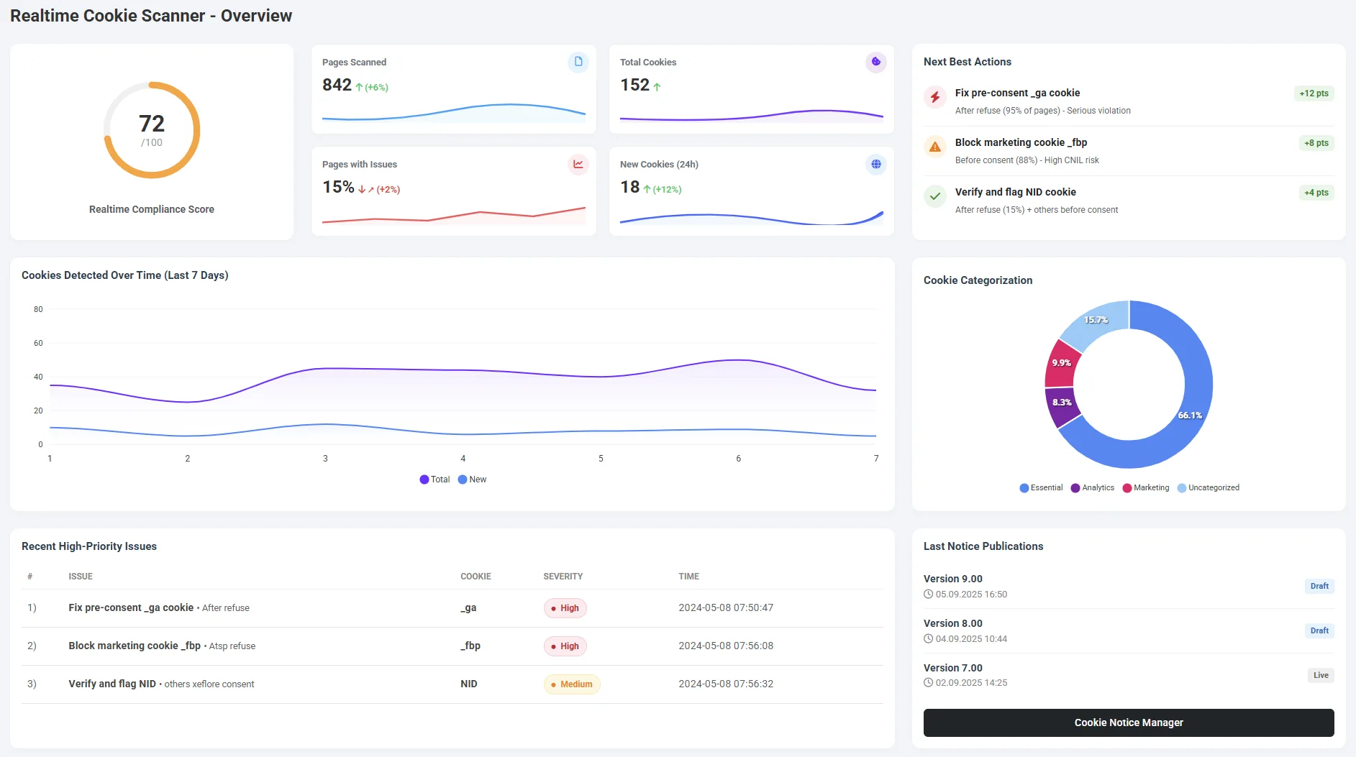Click the High badge in the _ga row
This screenshot has width=1356, height=757.
[x=565, y=608]
